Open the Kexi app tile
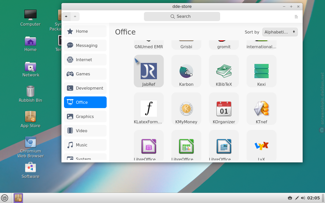Image resolution: width=325 pixels, height=203 pixels. (x=262, y=71)
